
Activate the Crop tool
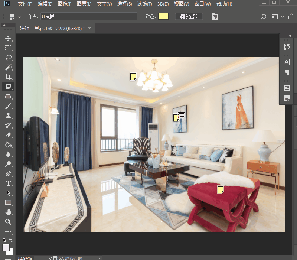(8, 77)
